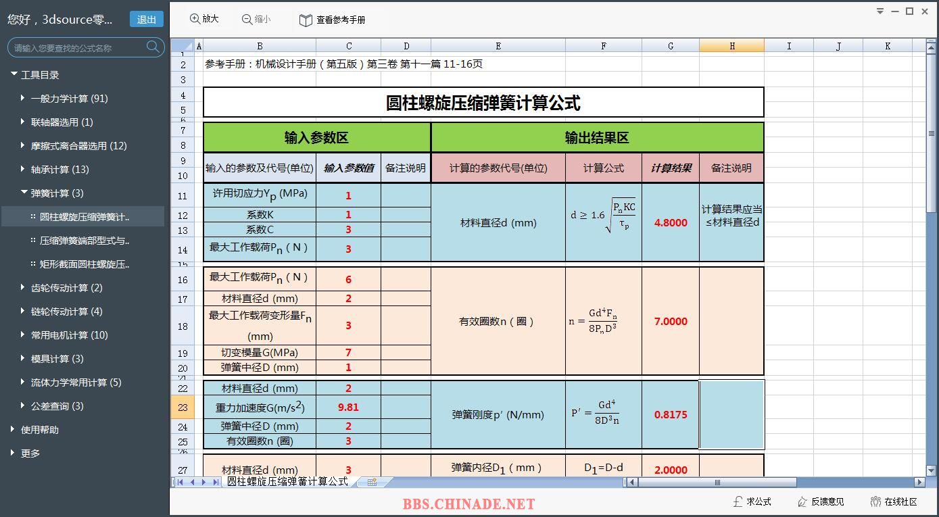Click the 输出结果区 green header cell
Viewport: 939px width, 517px height.
pos(598,138)
